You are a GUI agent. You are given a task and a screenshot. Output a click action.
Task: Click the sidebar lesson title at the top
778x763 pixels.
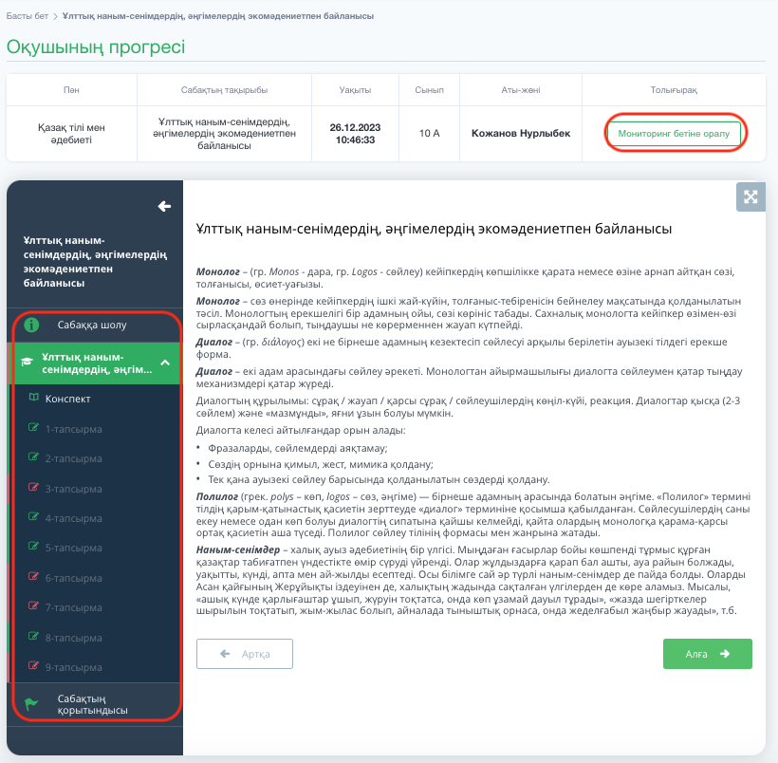coord(95,262)
